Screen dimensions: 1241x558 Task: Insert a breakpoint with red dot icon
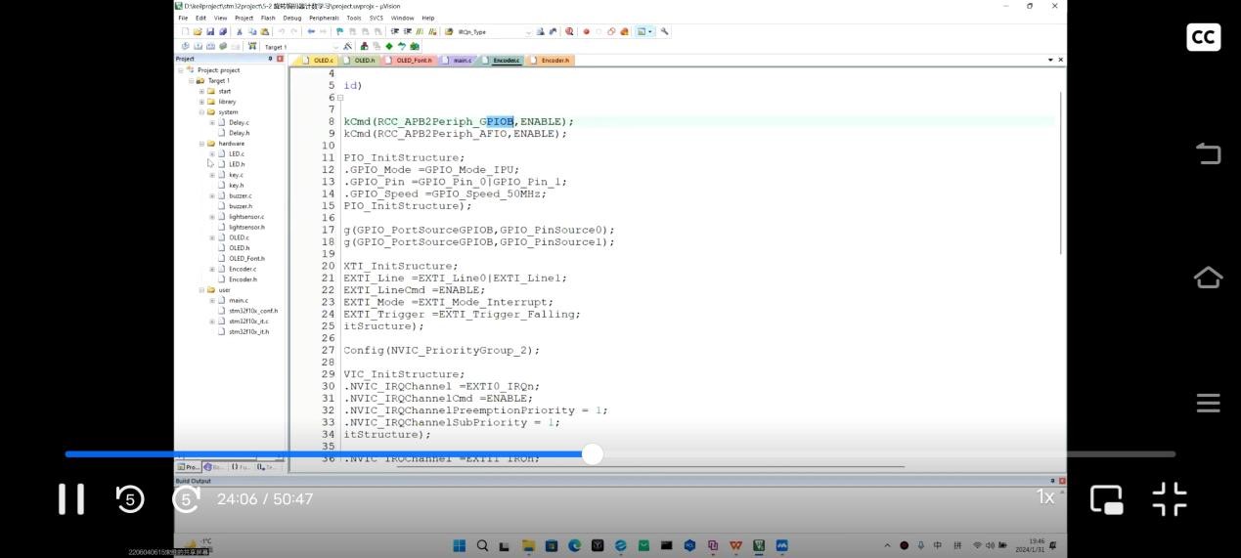(587, 31)
